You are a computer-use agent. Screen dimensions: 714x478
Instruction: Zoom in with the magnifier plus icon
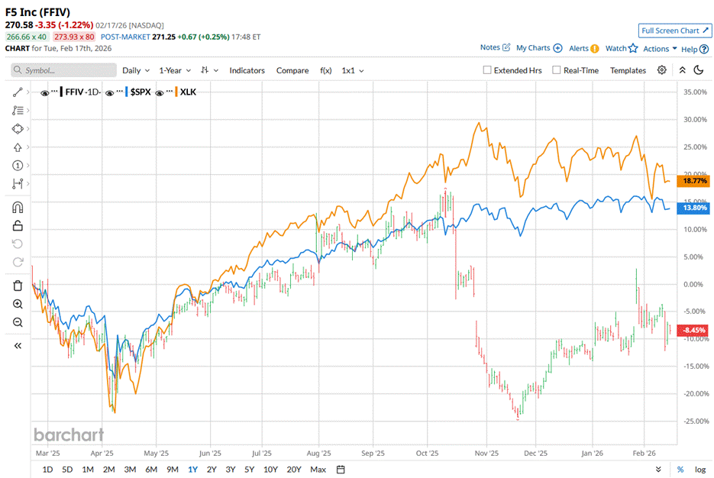coord(18,304)
